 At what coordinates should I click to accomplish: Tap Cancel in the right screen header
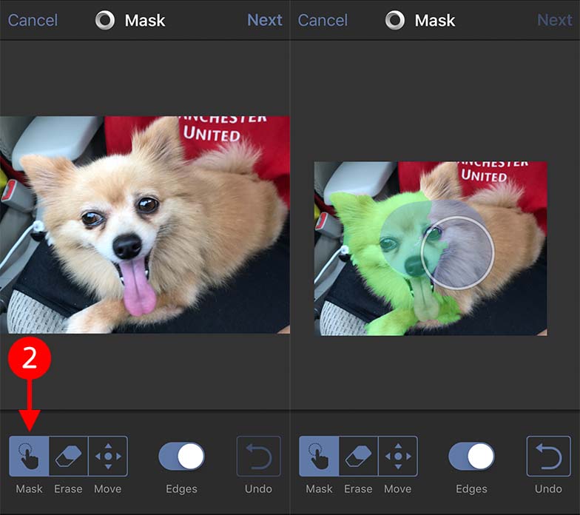coord(323,20)
